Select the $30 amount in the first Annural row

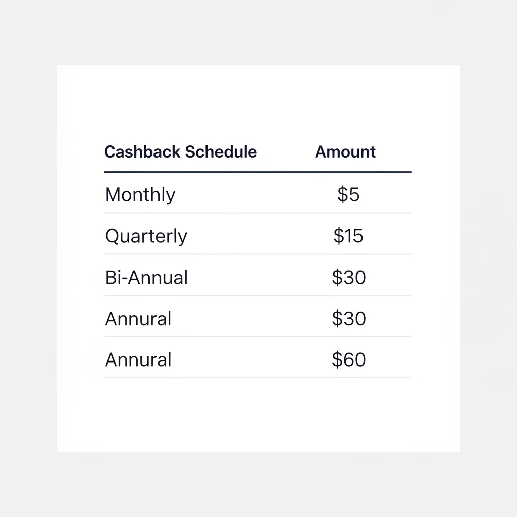point(349,319)
